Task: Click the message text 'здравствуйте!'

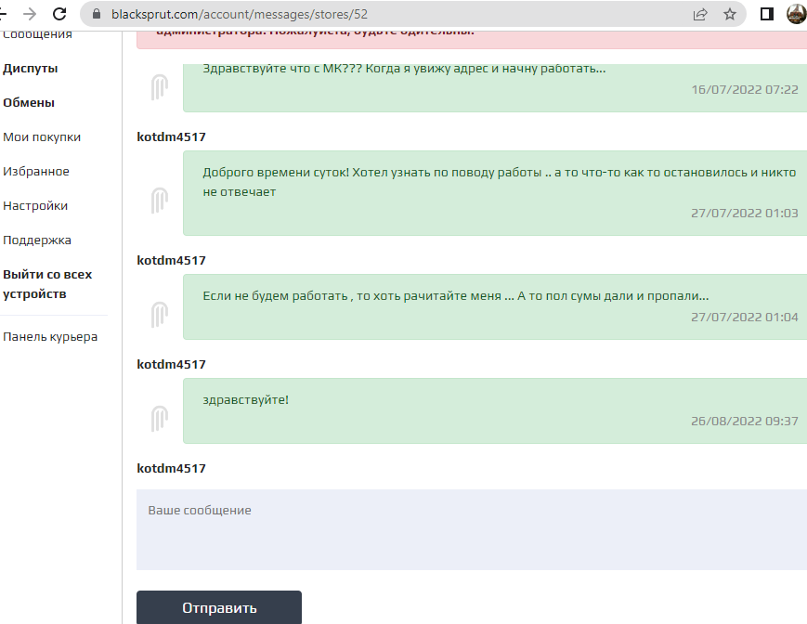Action: pos(245,399)
